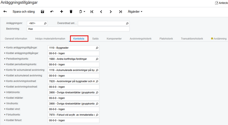Go to last record icon
Image resolution: width=228 pixels, height=125 pixels.
pos(120,12)
